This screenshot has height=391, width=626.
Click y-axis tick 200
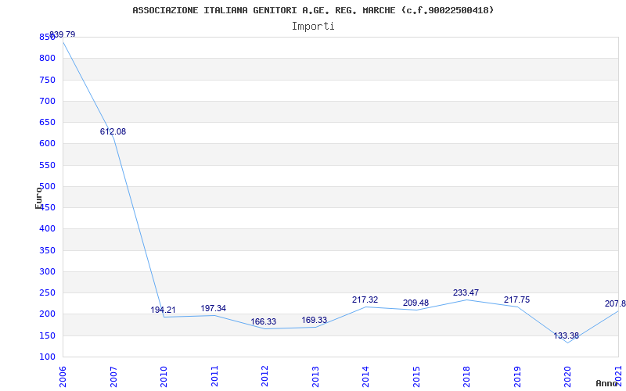[x=47, y=314]
